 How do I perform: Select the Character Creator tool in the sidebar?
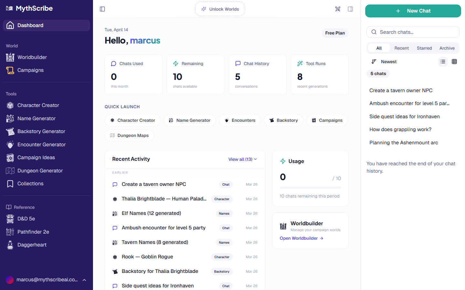coord(38,105)
